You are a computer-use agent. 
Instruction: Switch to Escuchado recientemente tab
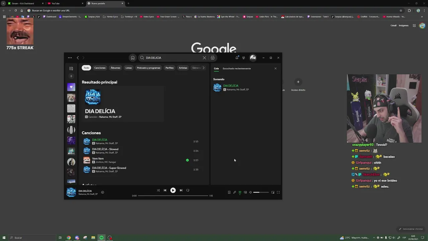pyautogui.click(x=236, y=68)
